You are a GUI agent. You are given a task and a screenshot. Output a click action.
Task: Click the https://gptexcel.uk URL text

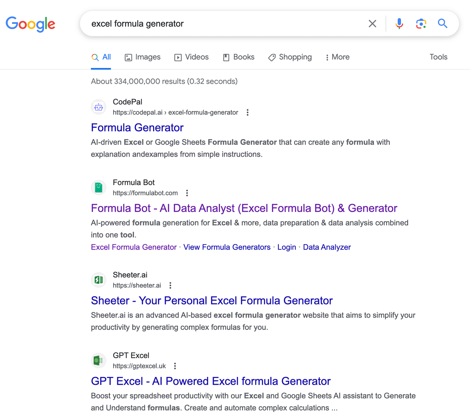tap(140, 366)
